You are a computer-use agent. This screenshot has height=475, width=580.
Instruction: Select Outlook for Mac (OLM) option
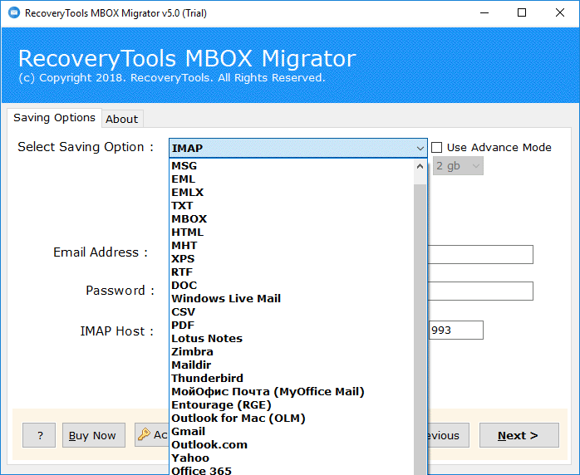pos(292,419)
